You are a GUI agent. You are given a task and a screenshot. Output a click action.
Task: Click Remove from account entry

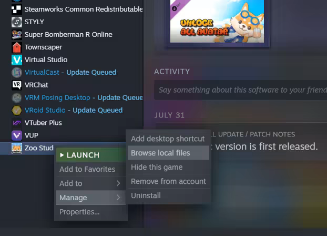pyautogui.click(x=169, y=181)
